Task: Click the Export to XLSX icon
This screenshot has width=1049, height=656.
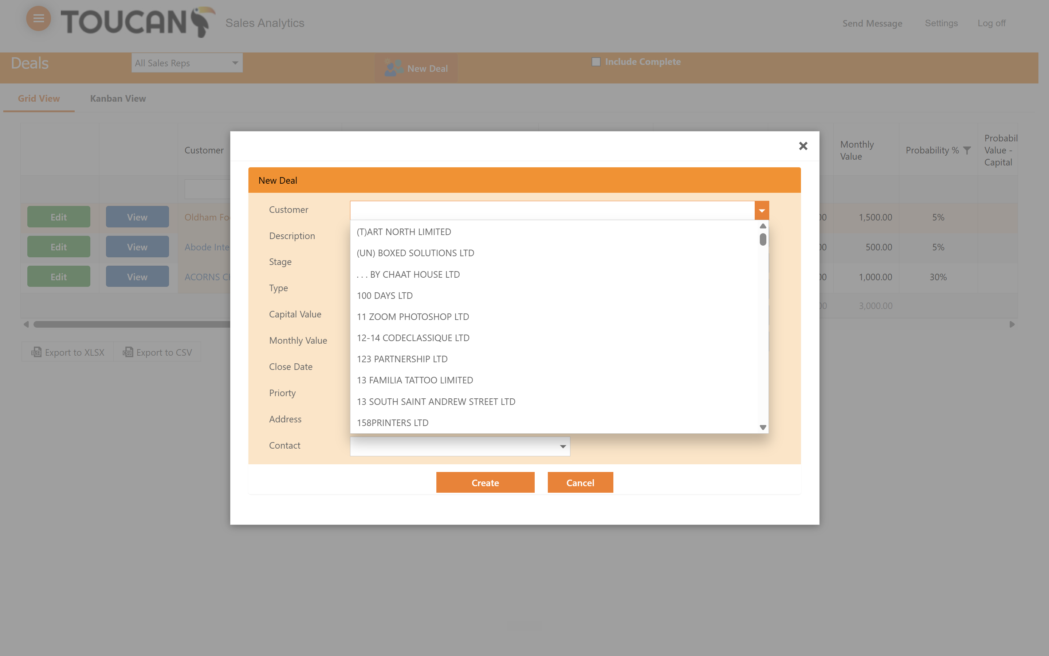Action: (x=36, y=352)
